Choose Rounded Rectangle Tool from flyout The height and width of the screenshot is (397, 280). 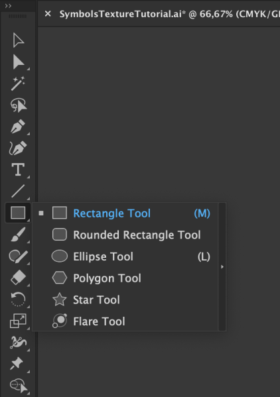[x=125, y=235]
